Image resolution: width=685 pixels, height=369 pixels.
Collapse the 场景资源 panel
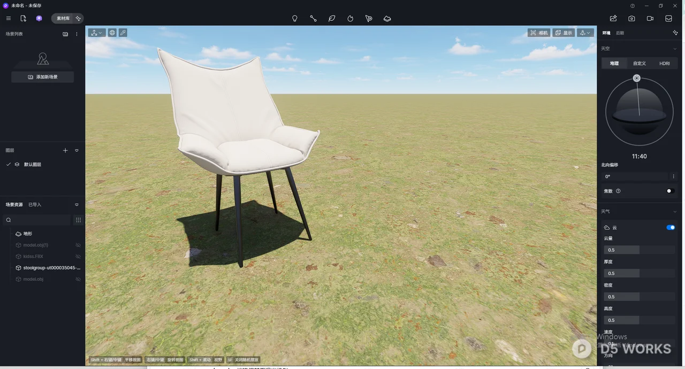[x=77, y=205]
